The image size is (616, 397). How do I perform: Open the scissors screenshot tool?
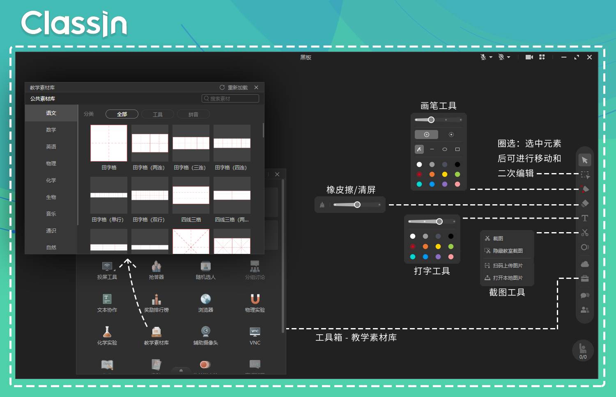point(585,233)
